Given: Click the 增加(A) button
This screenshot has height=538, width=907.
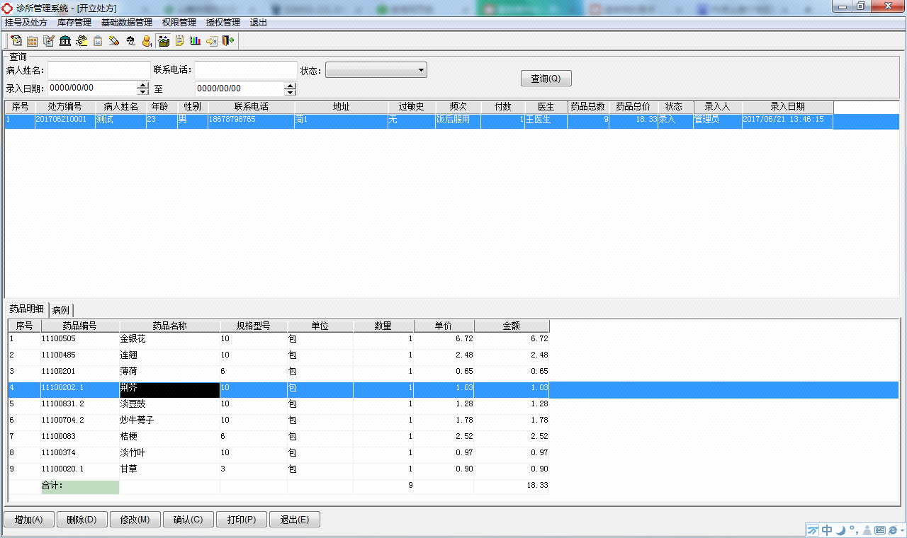Looking at the screenshot, I should pyautogui.click(x=29, y=520).
